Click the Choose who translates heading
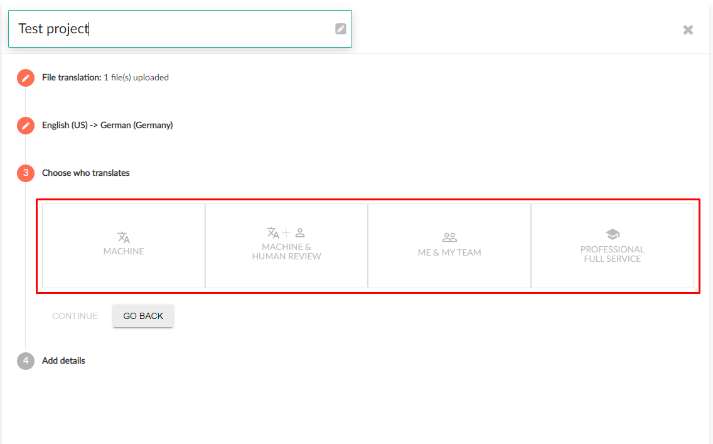The width and height of the screenshot is (713, 444). (x=86, y=173)
